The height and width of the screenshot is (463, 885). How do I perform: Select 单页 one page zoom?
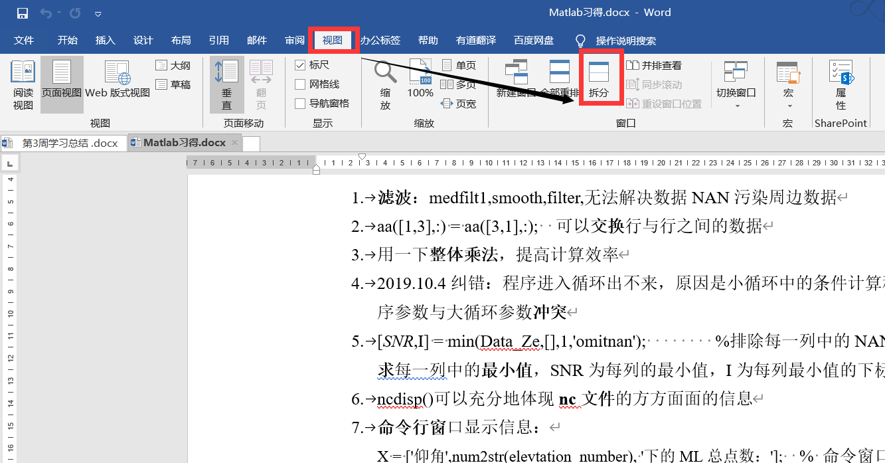(459, 65)
